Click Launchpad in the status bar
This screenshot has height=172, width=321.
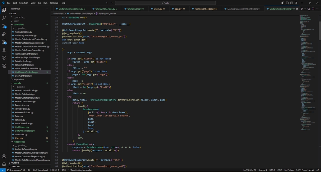40,170
